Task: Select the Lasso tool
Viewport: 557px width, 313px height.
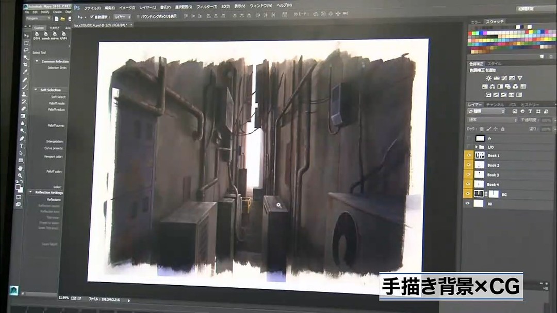Action: 26,50
